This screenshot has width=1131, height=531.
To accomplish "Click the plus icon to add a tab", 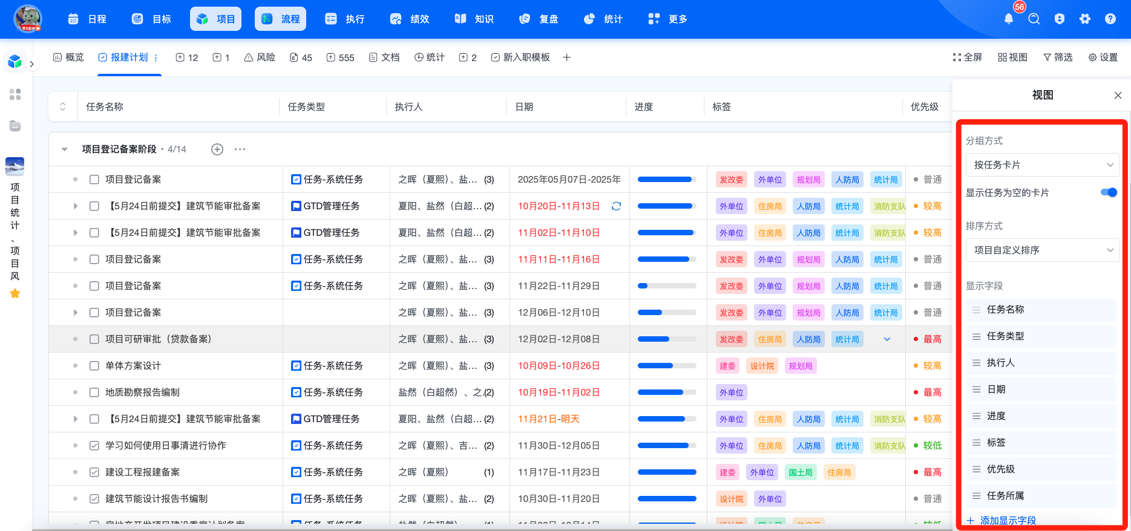I will [x=566, y=57].
